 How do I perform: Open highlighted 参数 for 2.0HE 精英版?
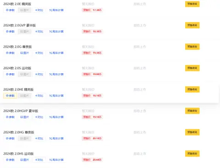pos(10,96)
